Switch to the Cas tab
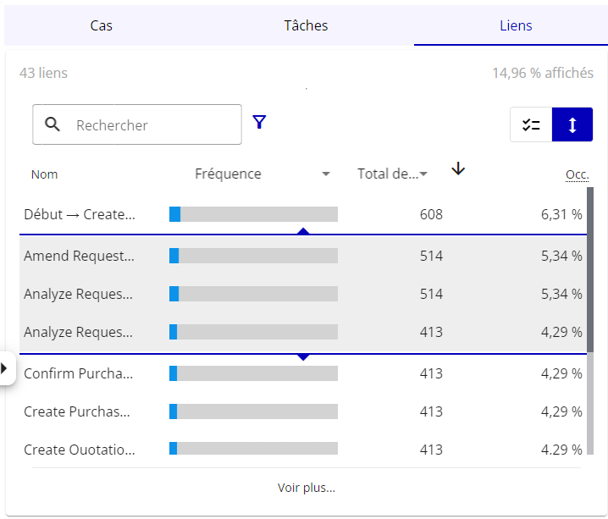 click(102, 25)
